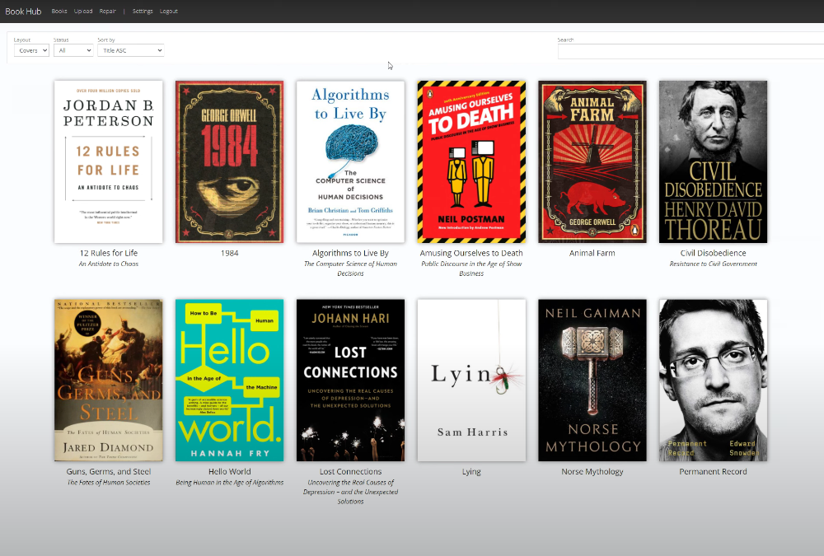
Task: Open the Civil Disobedience book cover
Action: click(713, 161)
